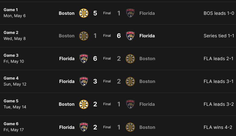Click the Boston Bruins logo in Game 5
236x136 pixels.
coord(83,104)
